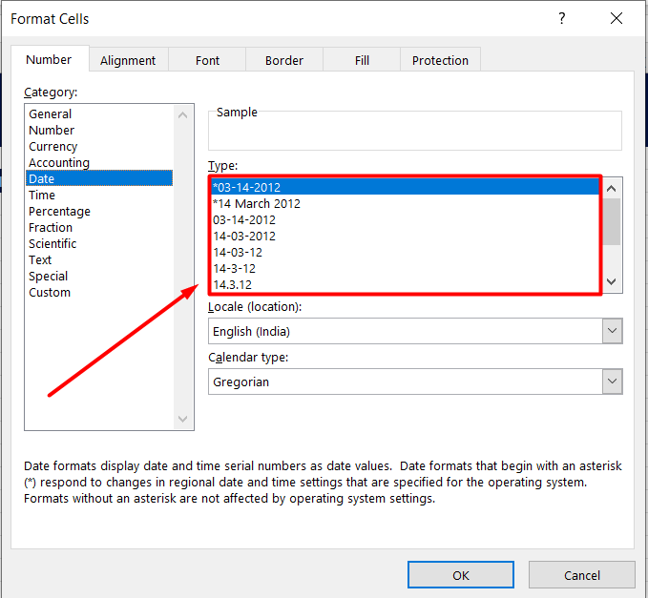The height and width of the screenshot is (598, 648).
Task: Select Number category
Action: 99,130
